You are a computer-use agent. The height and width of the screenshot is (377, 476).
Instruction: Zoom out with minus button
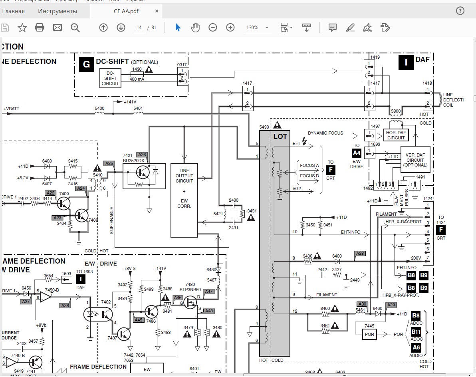tap(213, 28)
